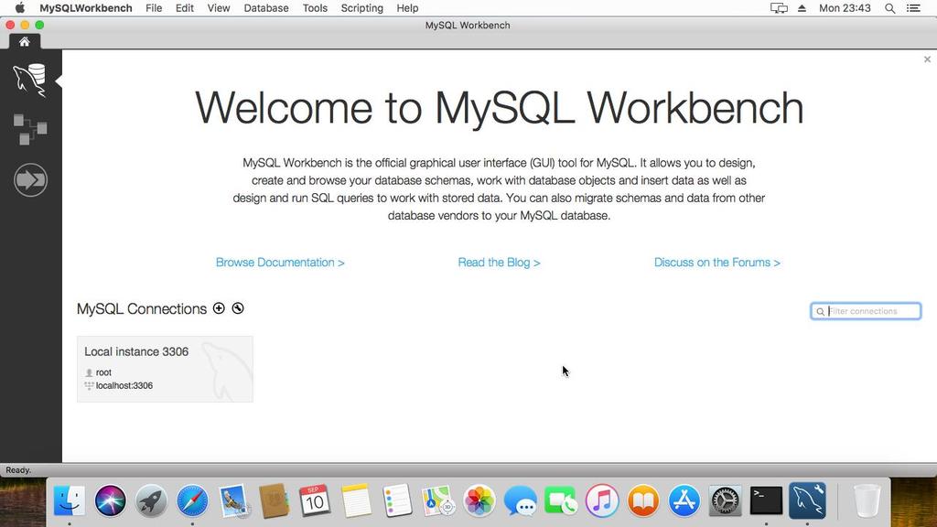Viewport: 937px width, 527px height.
Task: Click the Mon 23:43 clock in menu bar
Action: click(845, 8)
